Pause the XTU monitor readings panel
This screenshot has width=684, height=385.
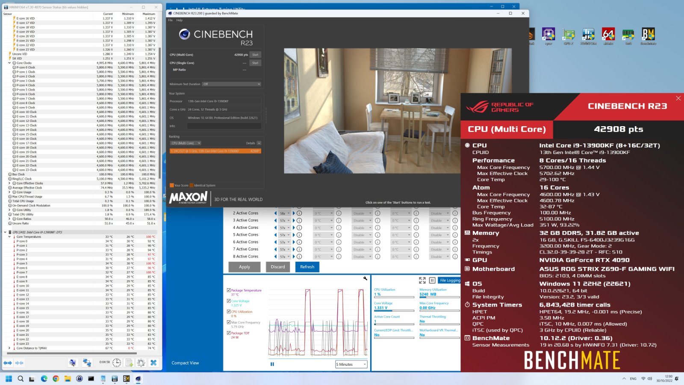(432, 280)
